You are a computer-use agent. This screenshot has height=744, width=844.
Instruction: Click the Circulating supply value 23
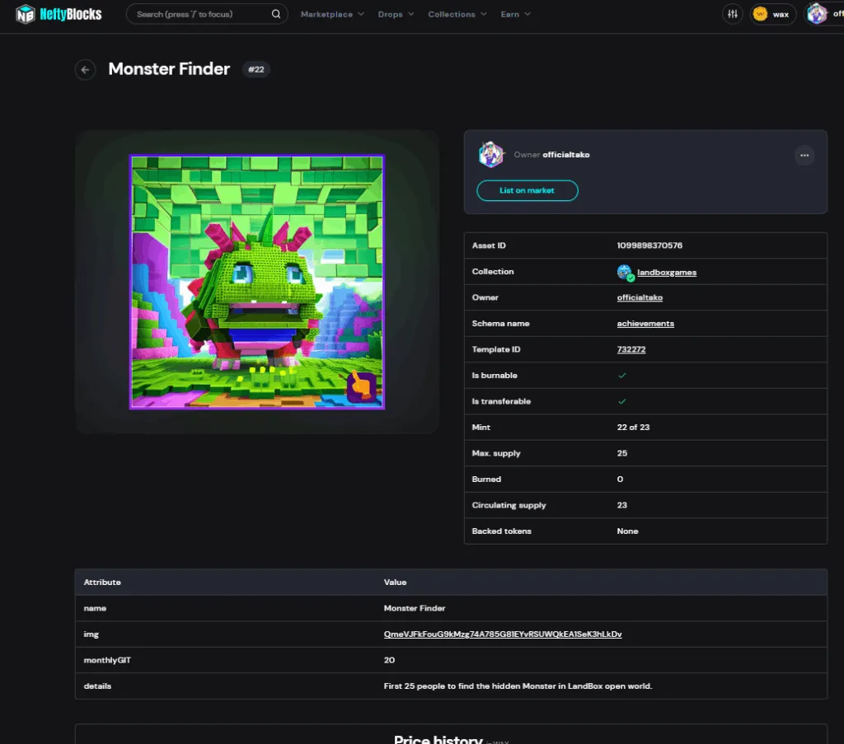621,505
